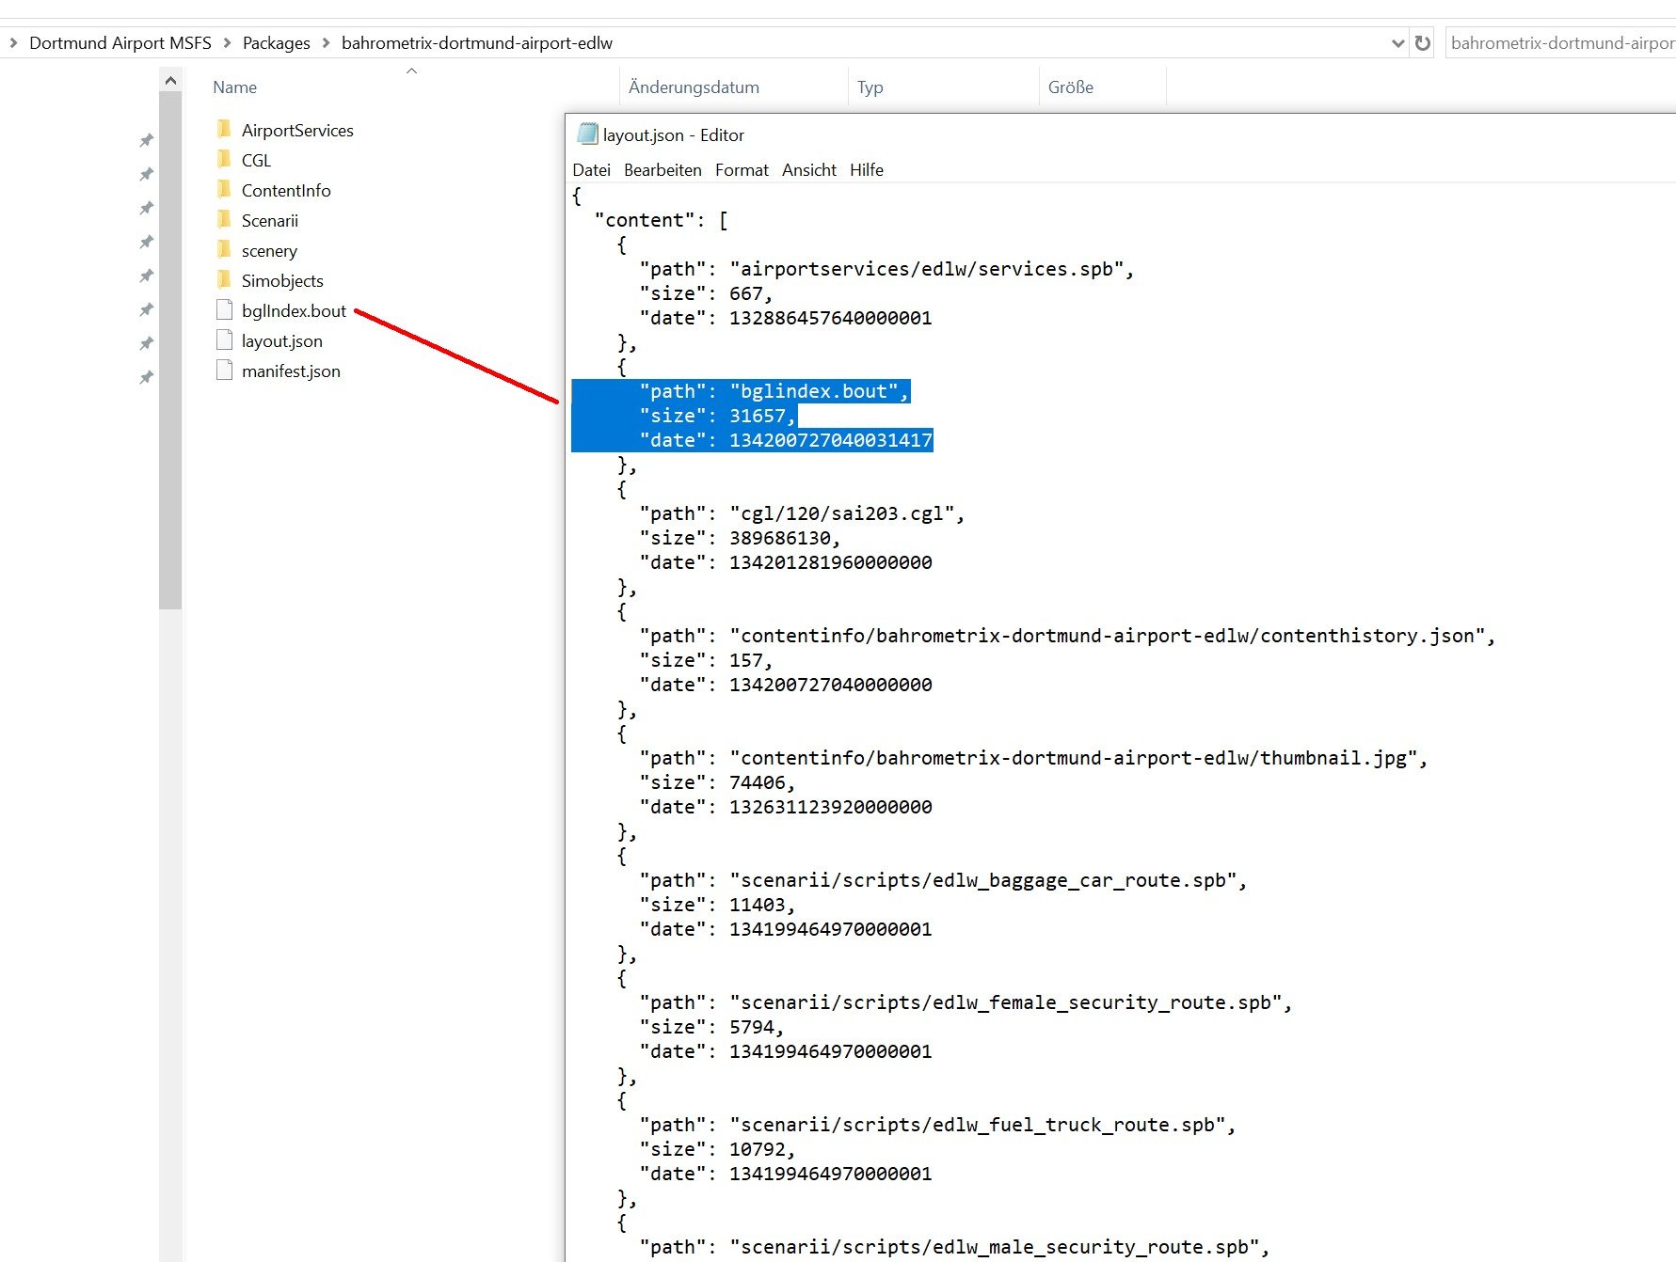Click the Simobjects folder icon
Image resolution: width=1676 pixels, height=1262 pixels.
coord(224,280)
